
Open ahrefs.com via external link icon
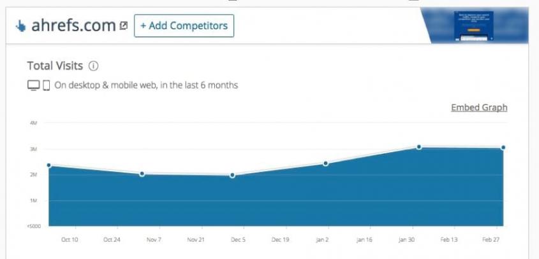(123, 26)
